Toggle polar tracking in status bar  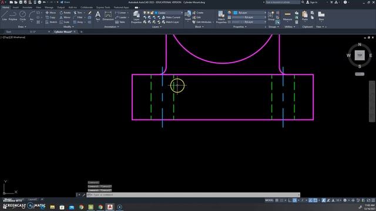coord(295,200)
